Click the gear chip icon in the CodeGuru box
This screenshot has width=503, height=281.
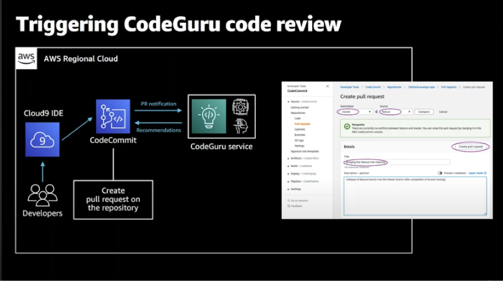coord(240,107)
